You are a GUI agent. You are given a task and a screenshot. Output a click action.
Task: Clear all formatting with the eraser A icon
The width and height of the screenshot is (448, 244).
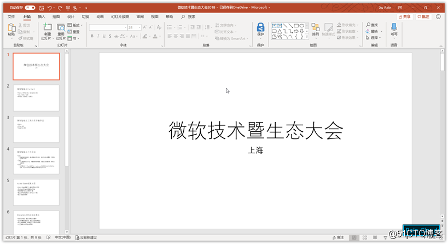coord(159,27)
